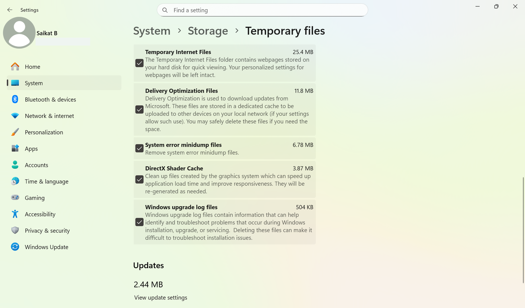Click the Updates section heading
This screenshot has width=525, height=308.
click(x=148, y=265)
